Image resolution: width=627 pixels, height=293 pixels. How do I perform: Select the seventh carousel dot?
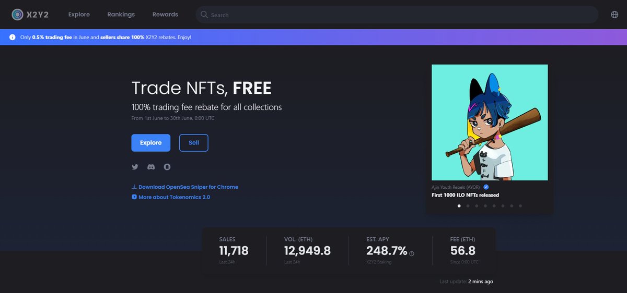tap(512, 206)
